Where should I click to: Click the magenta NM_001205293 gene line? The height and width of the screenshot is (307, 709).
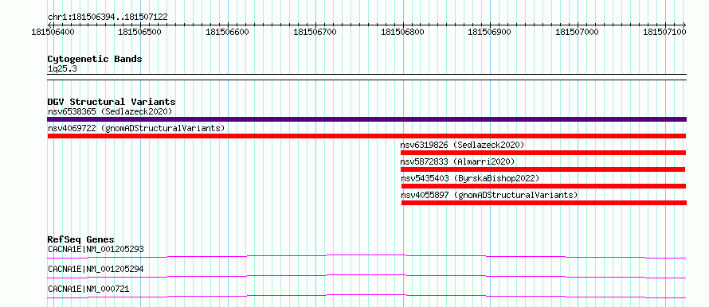point(366,256)
